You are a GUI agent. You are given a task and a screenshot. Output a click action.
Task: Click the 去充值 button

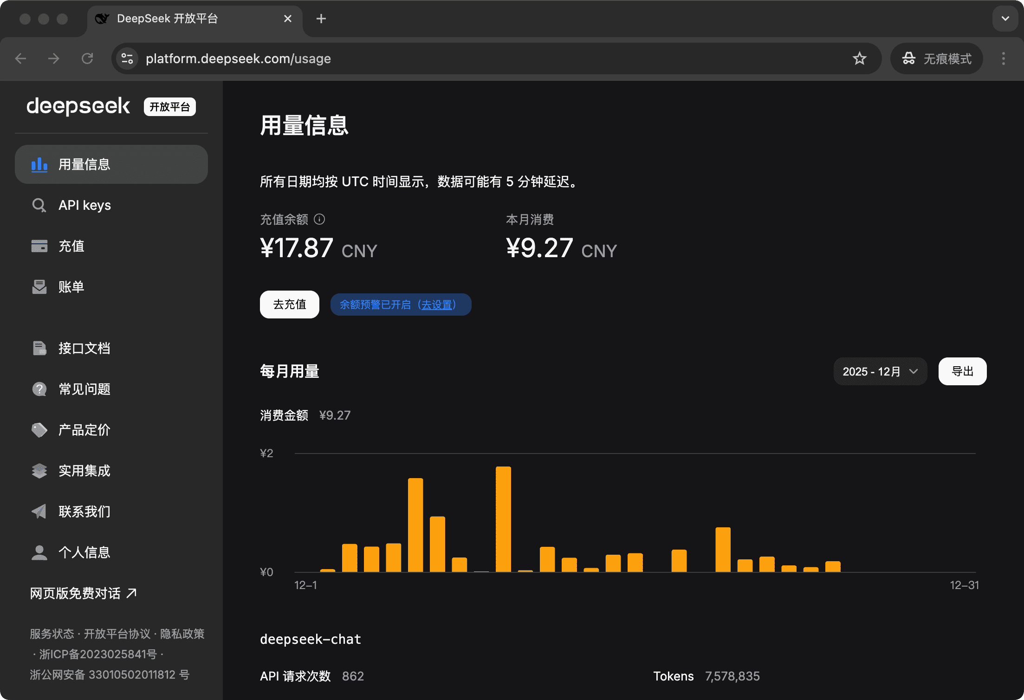[x=289, y=305]
